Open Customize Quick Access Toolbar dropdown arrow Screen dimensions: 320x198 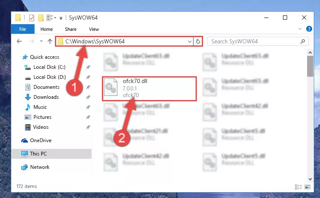click(61, 18)
